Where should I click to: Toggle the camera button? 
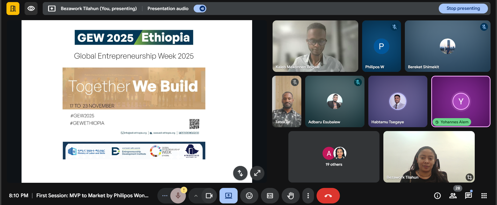(209, 196)
